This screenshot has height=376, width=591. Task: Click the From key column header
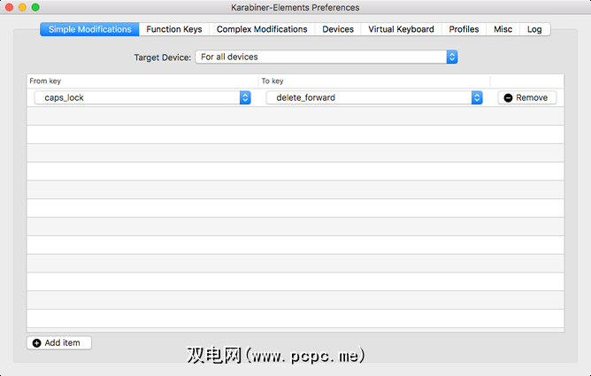[x=142, y=81]
